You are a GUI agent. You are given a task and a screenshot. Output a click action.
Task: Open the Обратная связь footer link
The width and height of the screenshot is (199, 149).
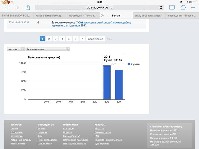[x=103, y=132]
